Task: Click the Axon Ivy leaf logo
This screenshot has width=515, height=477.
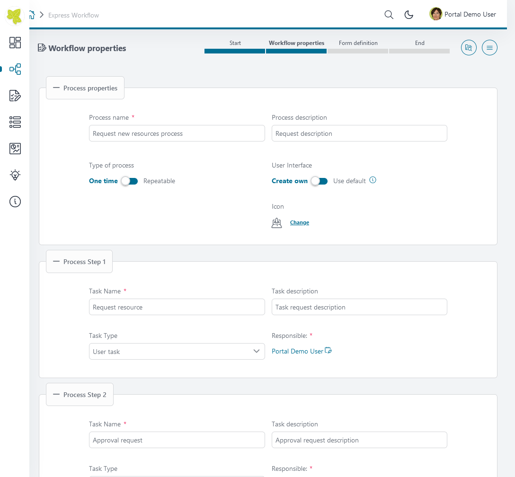Action: pyautogui.click(x=15, y=16)
